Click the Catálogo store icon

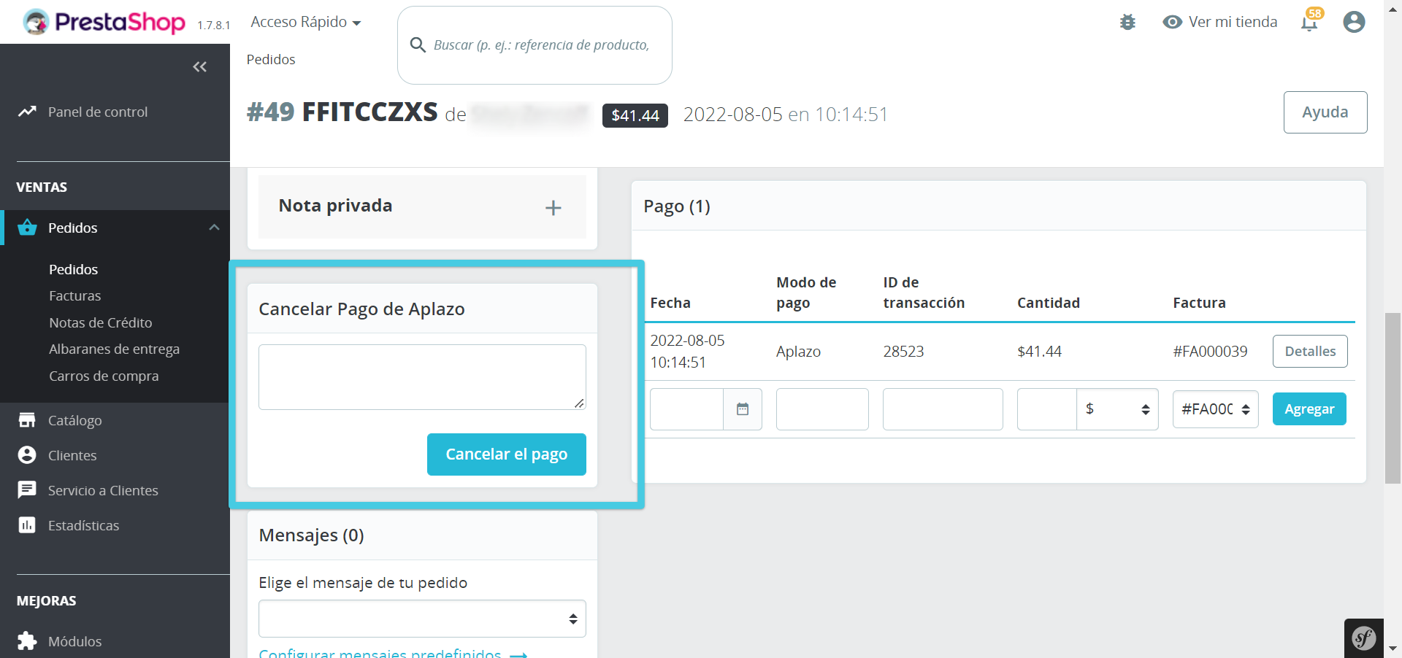tap(27, 420)
